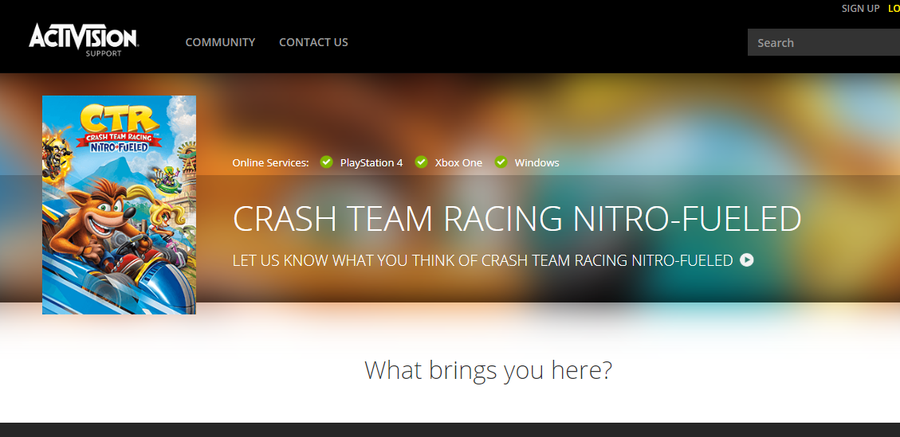Click the Windows green check icon
Screen dimensions: 900x437
pyautogui.click(x=501, y=162)
